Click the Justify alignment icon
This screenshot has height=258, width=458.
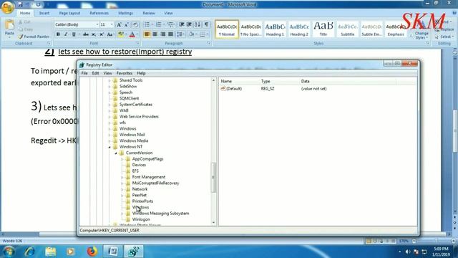[x=170, y=34]
